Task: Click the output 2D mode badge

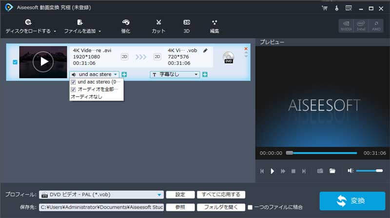Action: [x=157, y=56]
